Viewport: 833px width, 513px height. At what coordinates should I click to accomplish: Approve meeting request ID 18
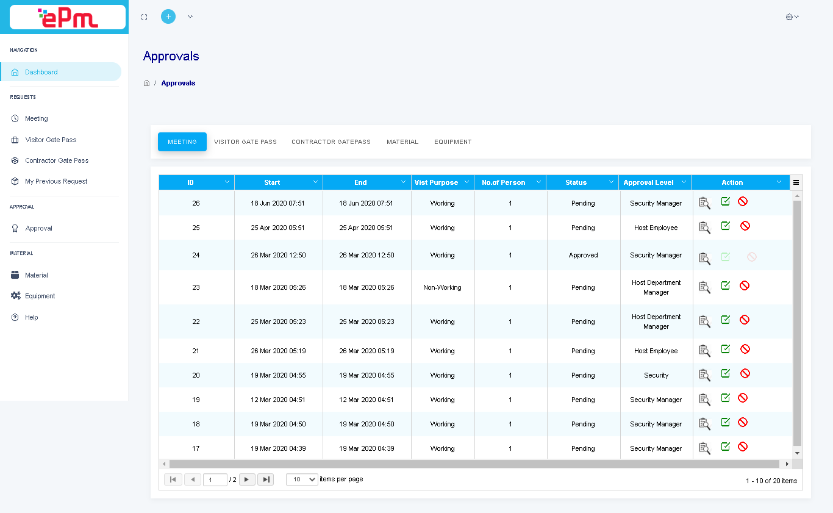point(726,422)
